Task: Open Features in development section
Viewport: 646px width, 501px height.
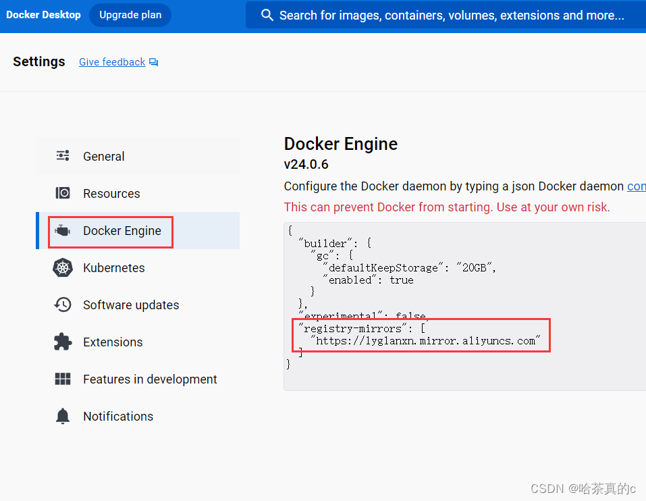Action: [138, 379]
